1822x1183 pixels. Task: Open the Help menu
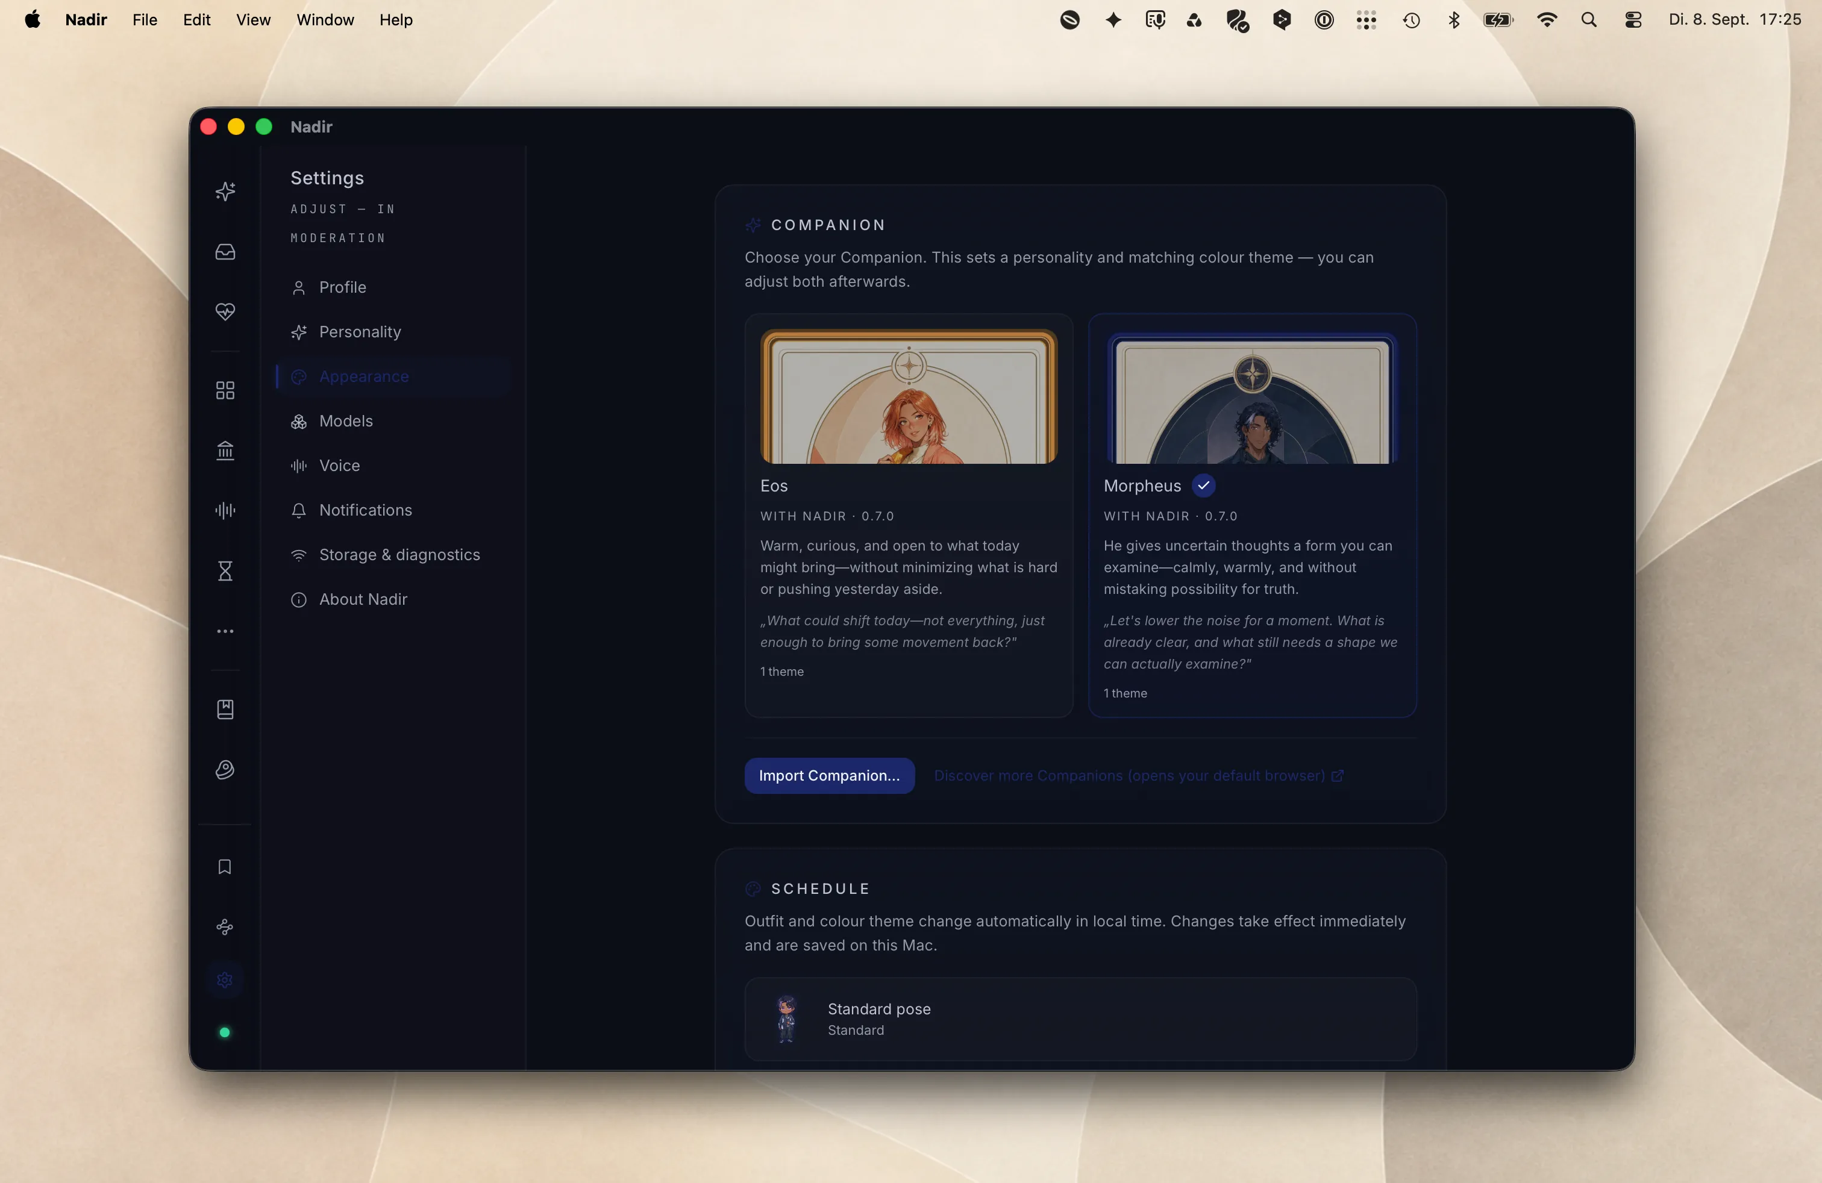click(396, 20)
